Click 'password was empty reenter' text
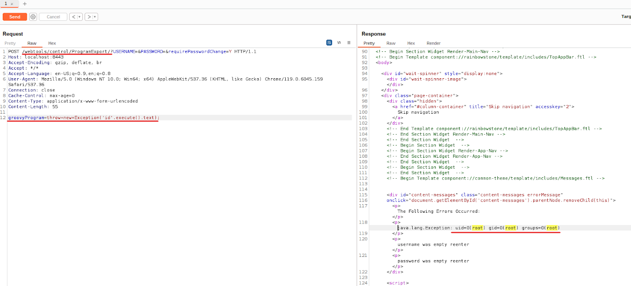This screenshot has width=631, height=286. 433,261
